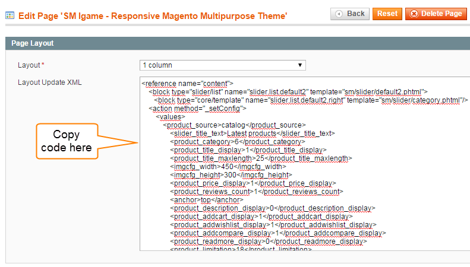Click the product_category 6 line

(x=238, y=142)
